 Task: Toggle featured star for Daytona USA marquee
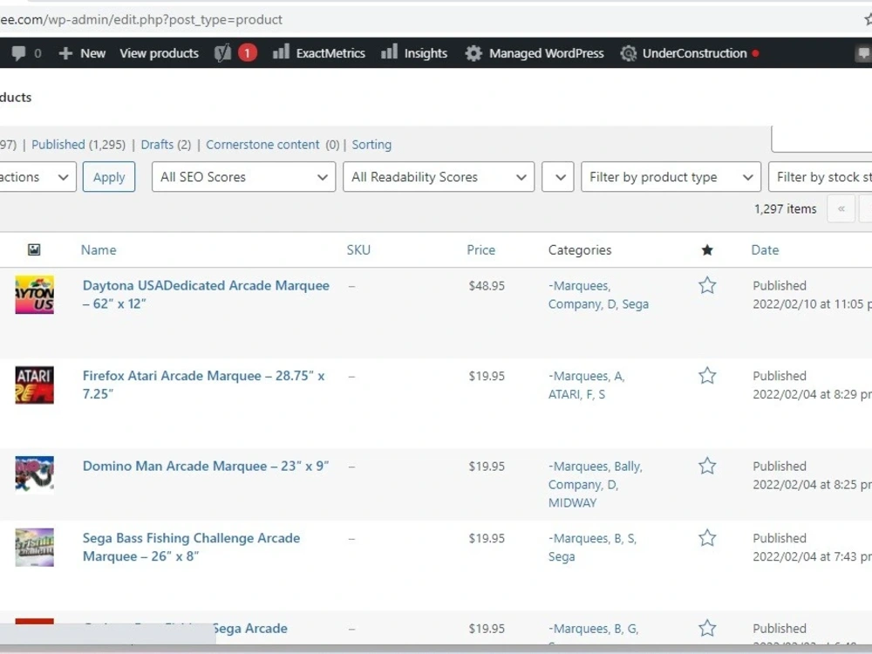click(x=707, y=285)
